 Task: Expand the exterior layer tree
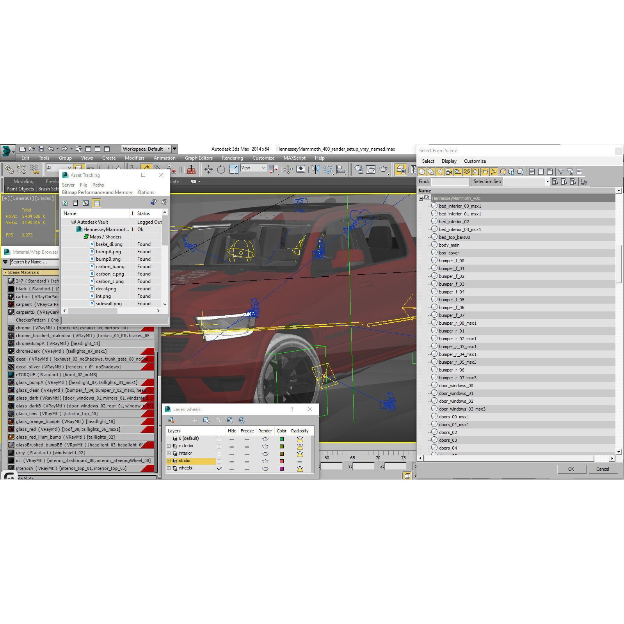pyautogui.click(x=169, y=446)
